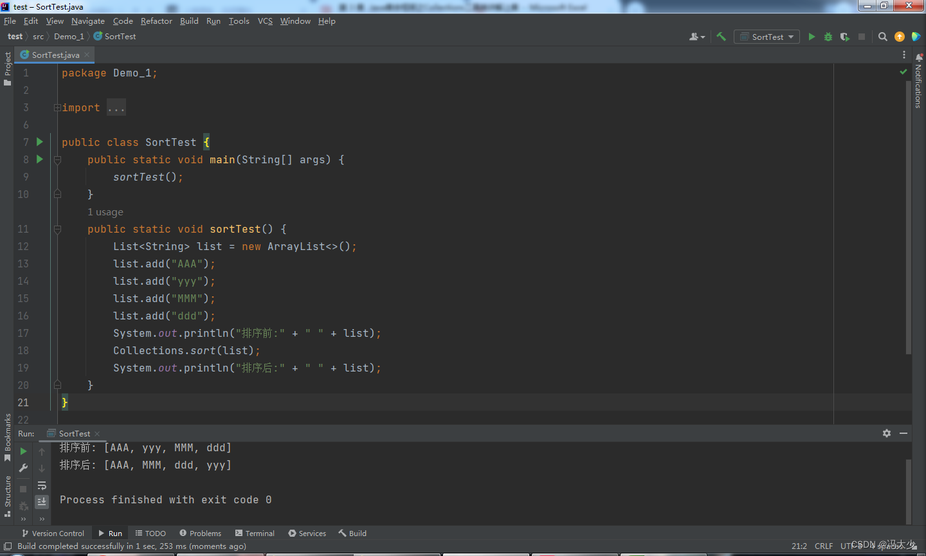Run SortTest with the toolbar play button
The width and height of the screenshot is (926, 556).
pos(812,37)
